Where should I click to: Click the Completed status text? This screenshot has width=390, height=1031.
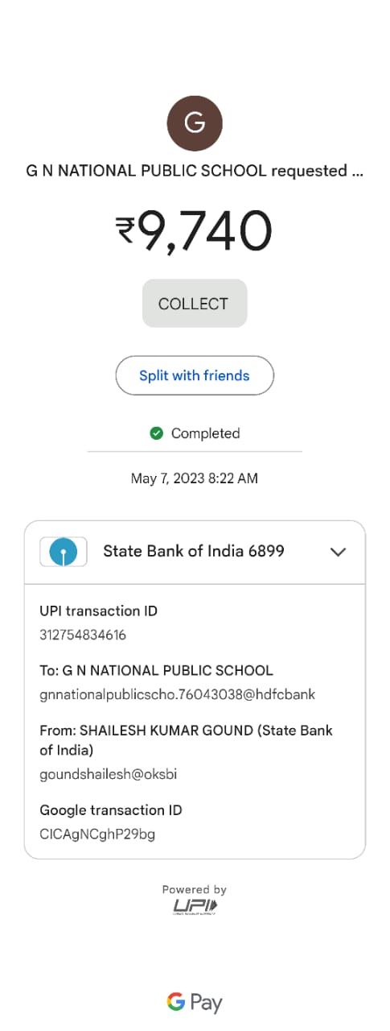205,433
